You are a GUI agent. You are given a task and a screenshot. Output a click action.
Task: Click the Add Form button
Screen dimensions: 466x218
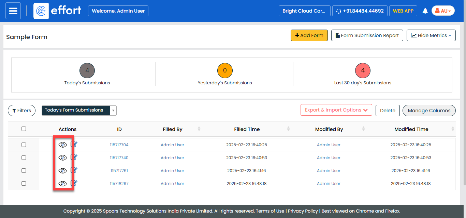pyautogui.click(x=309, y=35)
